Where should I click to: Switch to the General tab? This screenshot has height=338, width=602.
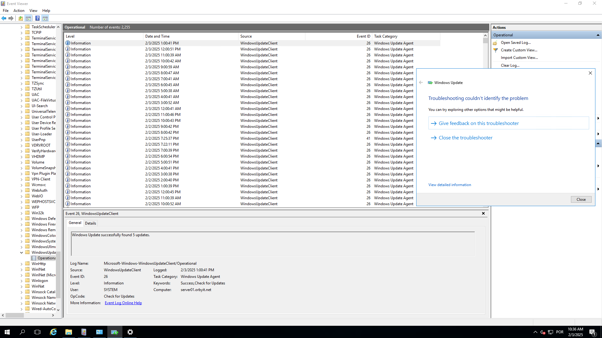(x=75, y=223)
